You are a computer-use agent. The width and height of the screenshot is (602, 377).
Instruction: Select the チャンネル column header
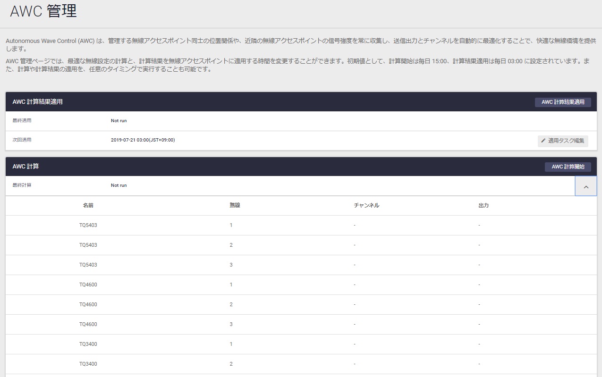pyautogui.click(x=366, y=205)
